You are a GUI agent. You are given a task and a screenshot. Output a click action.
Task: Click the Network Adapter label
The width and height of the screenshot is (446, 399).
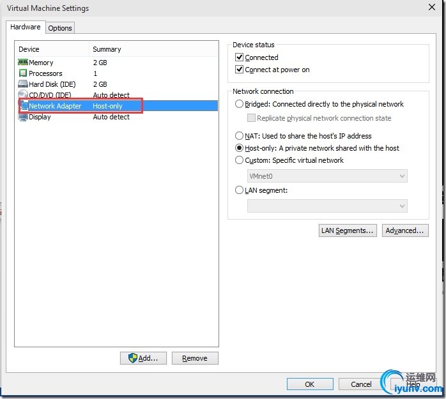[55, 106]
